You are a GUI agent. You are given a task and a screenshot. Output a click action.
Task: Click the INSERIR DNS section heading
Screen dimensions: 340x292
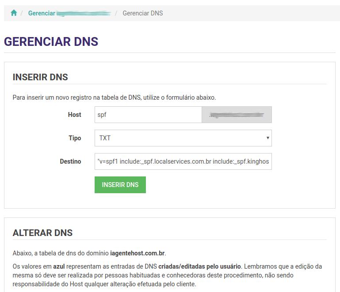tap(40, 77)
